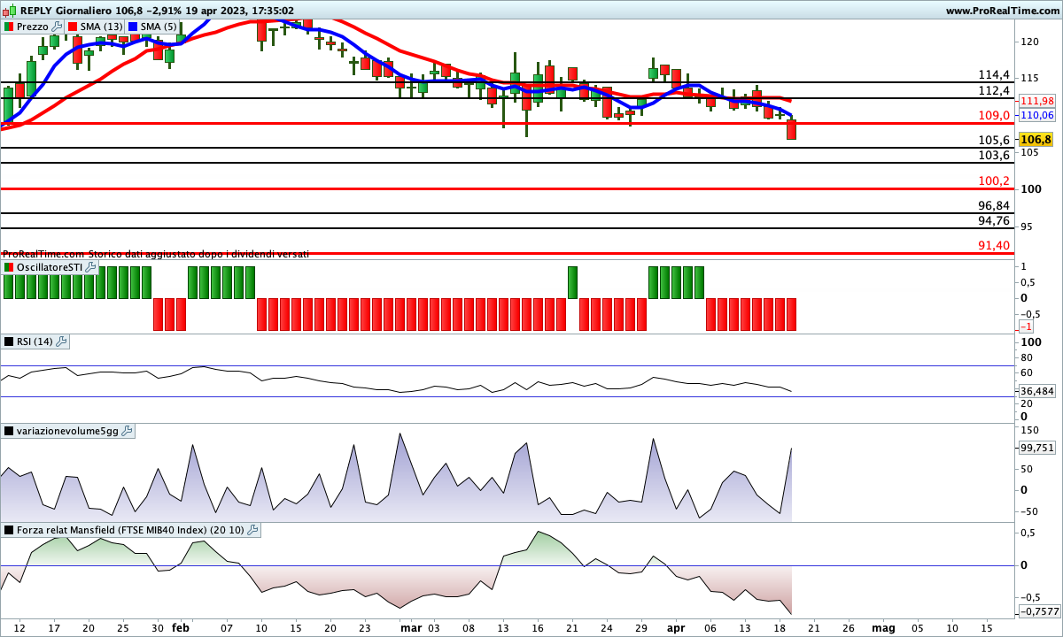The image size is (1063, 637).
Task: Click the black square beside variazionevolume5gg
Action: (x=9, y=431)
